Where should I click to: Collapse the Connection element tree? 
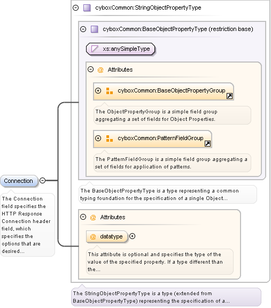[x=43, y=180]
